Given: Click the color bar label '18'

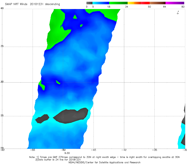Looking at the screenshot, I should tap(109, 7).
